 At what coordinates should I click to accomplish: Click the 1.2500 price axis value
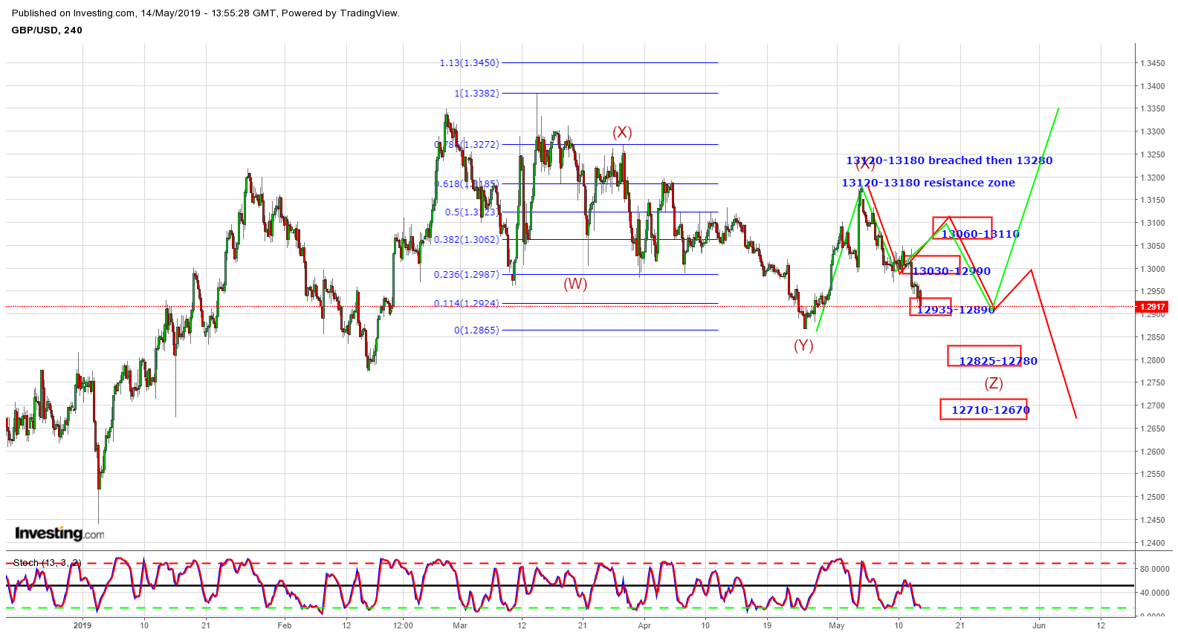pyautogui.click(x=1153, y=497)
